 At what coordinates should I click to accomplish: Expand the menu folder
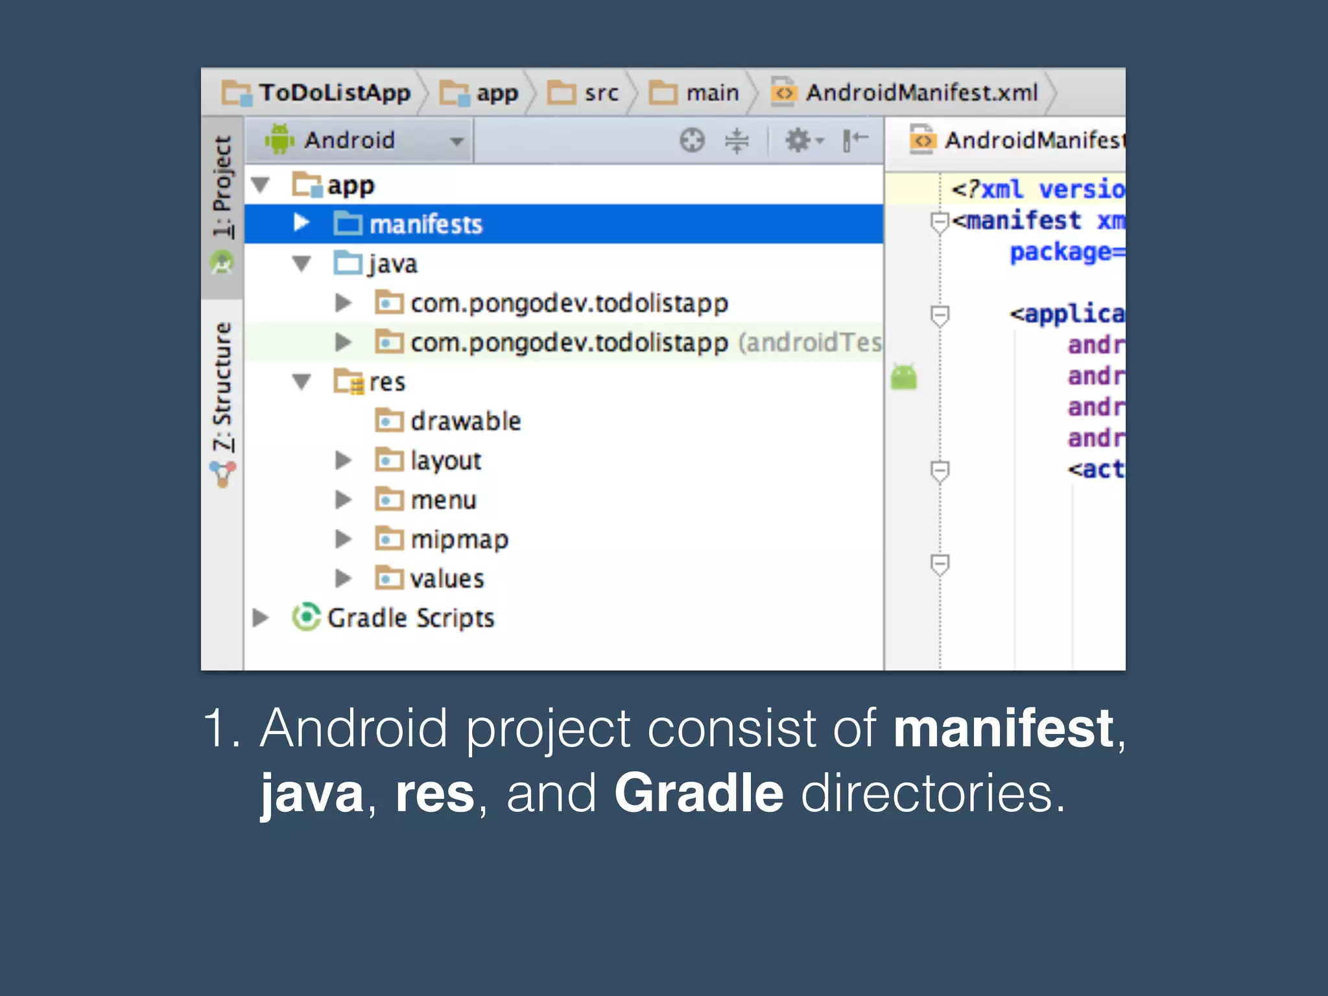343,499
